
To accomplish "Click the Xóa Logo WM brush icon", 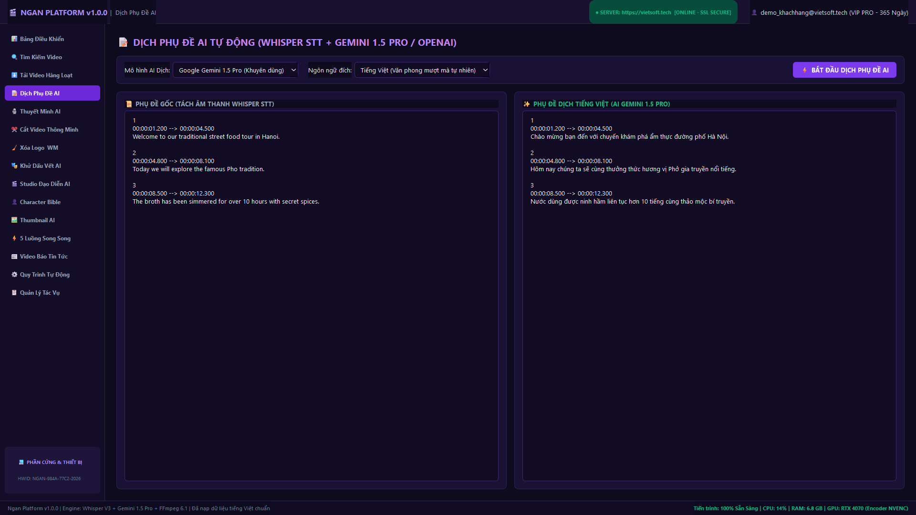I will click(14, 148).
